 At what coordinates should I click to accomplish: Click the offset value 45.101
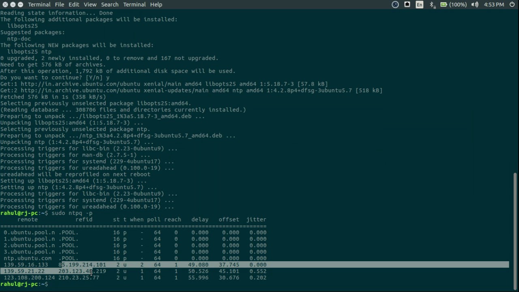click(x=229, y=271)
